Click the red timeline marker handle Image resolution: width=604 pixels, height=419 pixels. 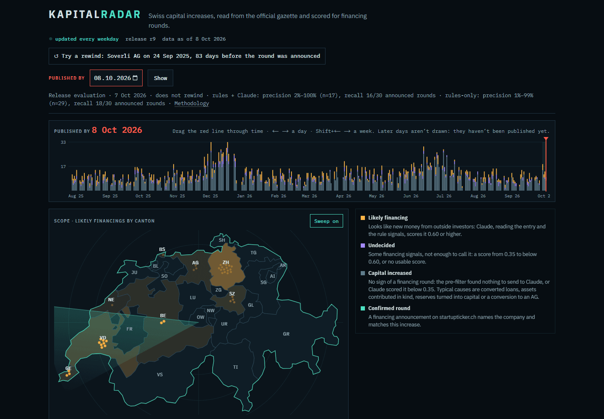tap(546, 139)
